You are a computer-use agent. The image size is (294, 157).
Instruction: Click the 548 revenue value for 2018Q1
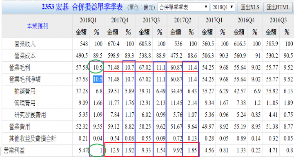click(x=84, y=44)
